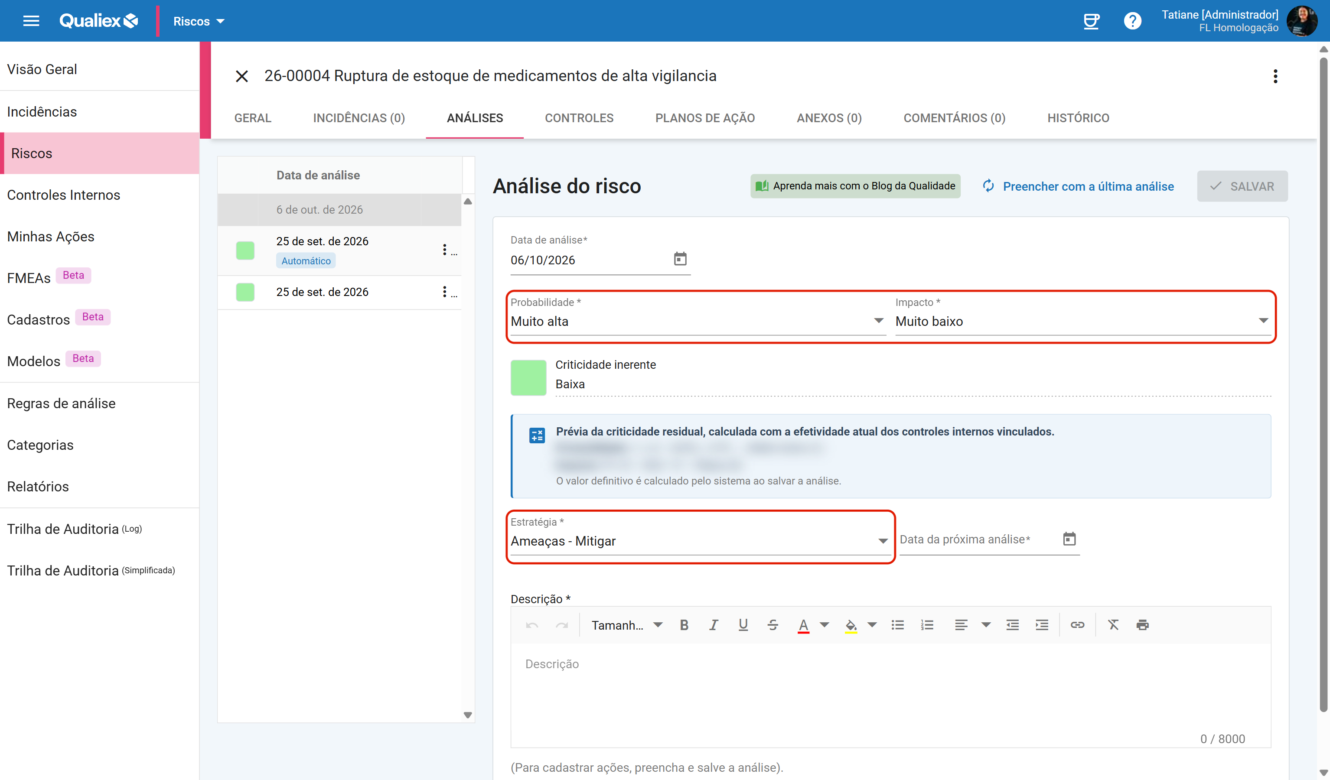Toggle bold formatting in editor
The width and height of the screenshot is (1330, 780).
click(684, 625)
